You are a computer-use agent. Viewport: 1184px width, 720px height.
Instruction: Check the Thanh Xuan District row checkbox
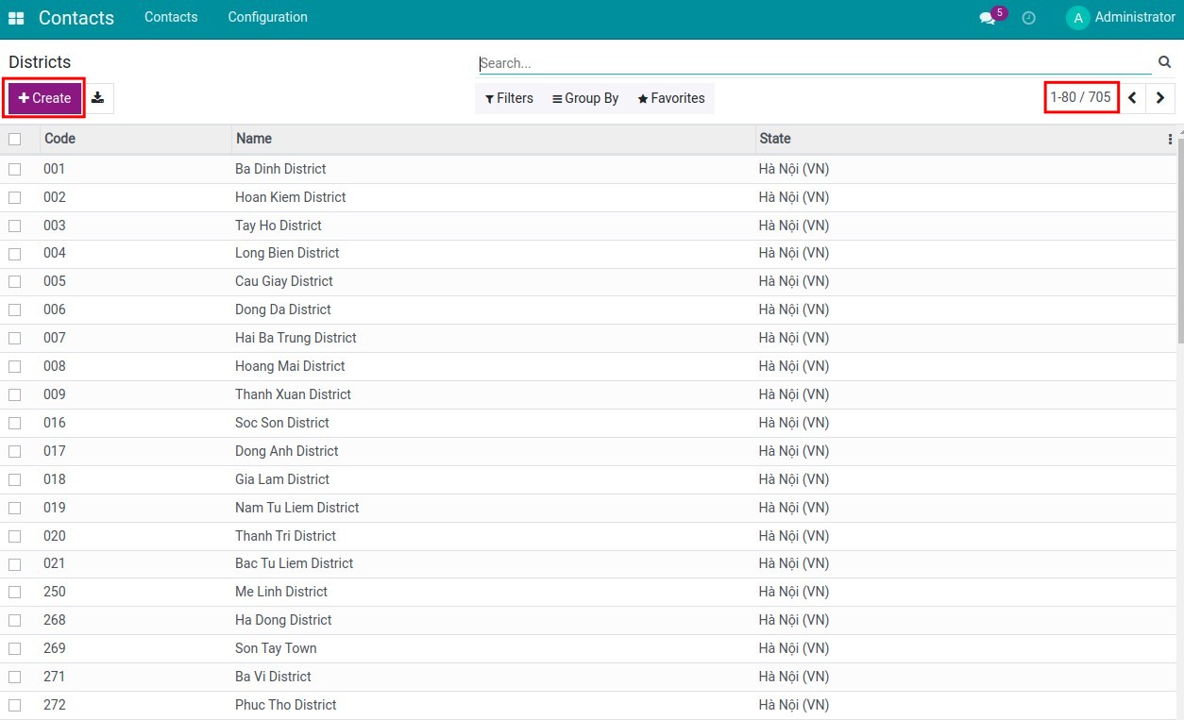click(x=15, y=394)
